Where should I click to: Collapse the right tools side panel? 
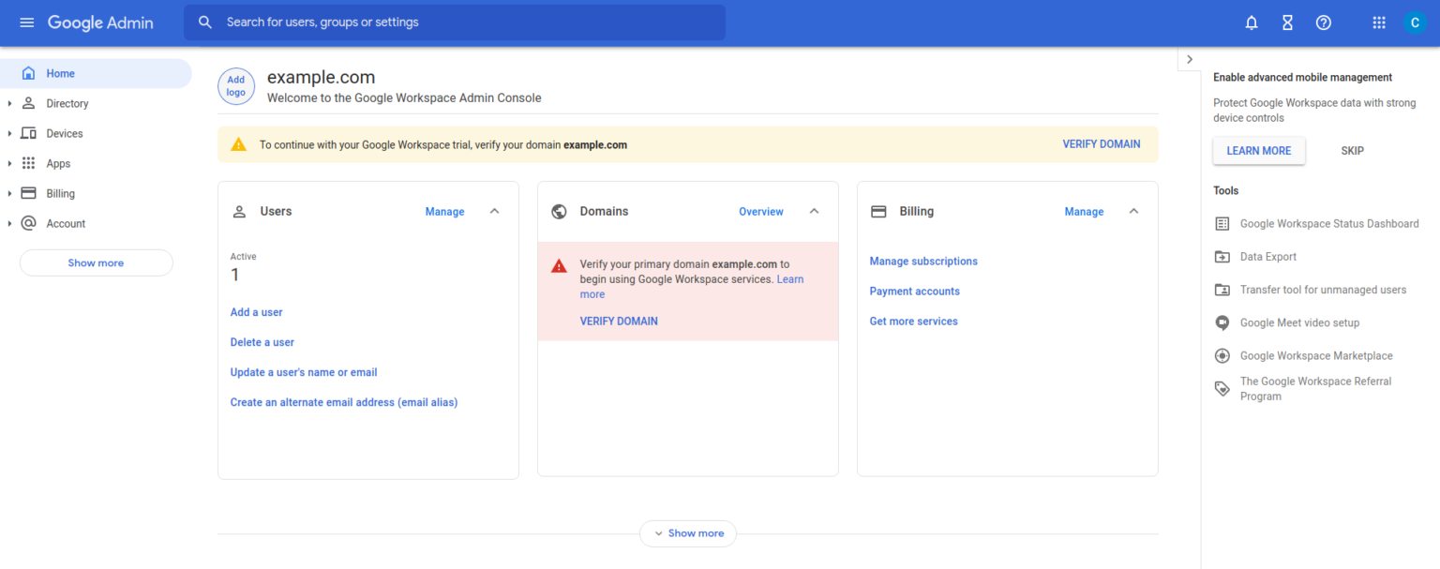1189,58
